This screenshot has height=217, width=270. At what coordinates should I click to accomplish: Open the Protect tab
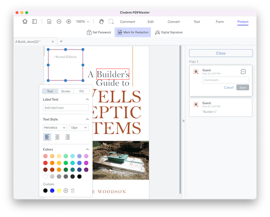pos(243,22)
